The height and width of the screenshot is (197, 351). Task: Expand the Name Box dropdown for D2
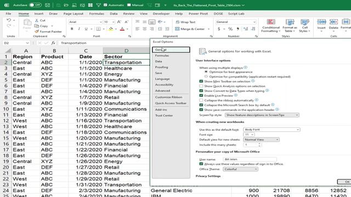click(27, 43)
